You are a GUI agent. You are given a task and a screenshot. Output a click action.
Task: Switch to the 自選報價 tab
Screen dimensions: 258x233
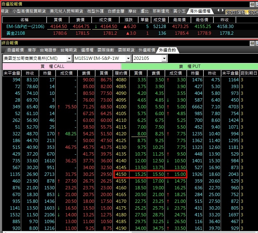click(x=15, y=50)
